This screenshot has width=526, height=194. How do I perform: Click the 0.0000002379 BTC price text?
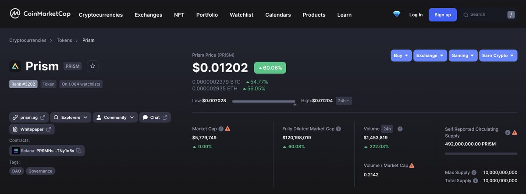(x=216, y=82)
